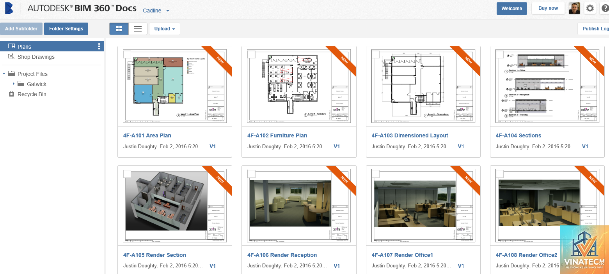609x274 pixels.
Task: Switch to list view
Action: coord(138,28)
